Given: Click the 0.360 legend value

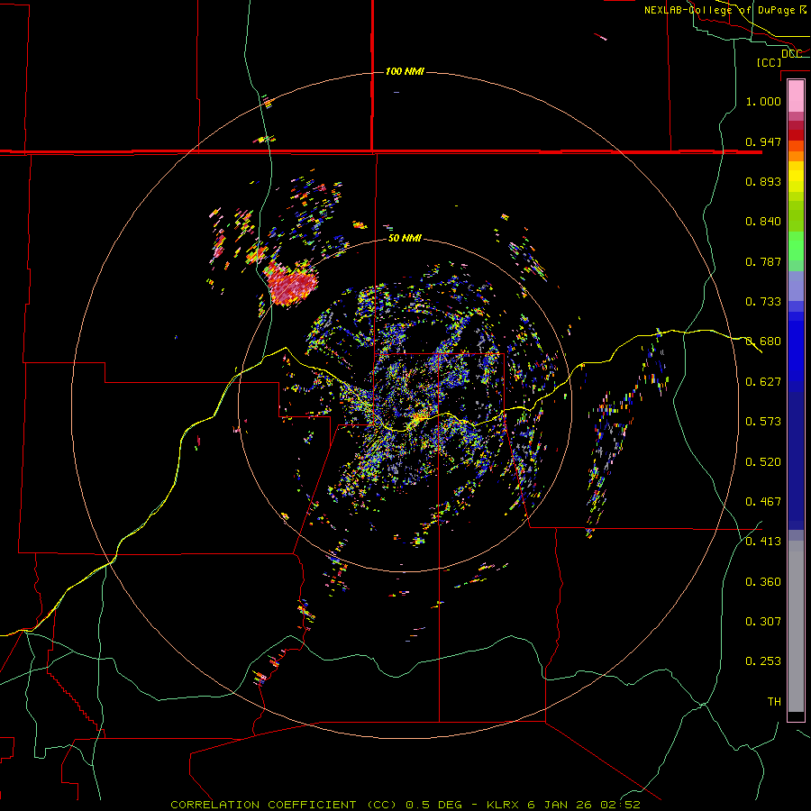Looking at the screenshot, I should click(763, 582).
